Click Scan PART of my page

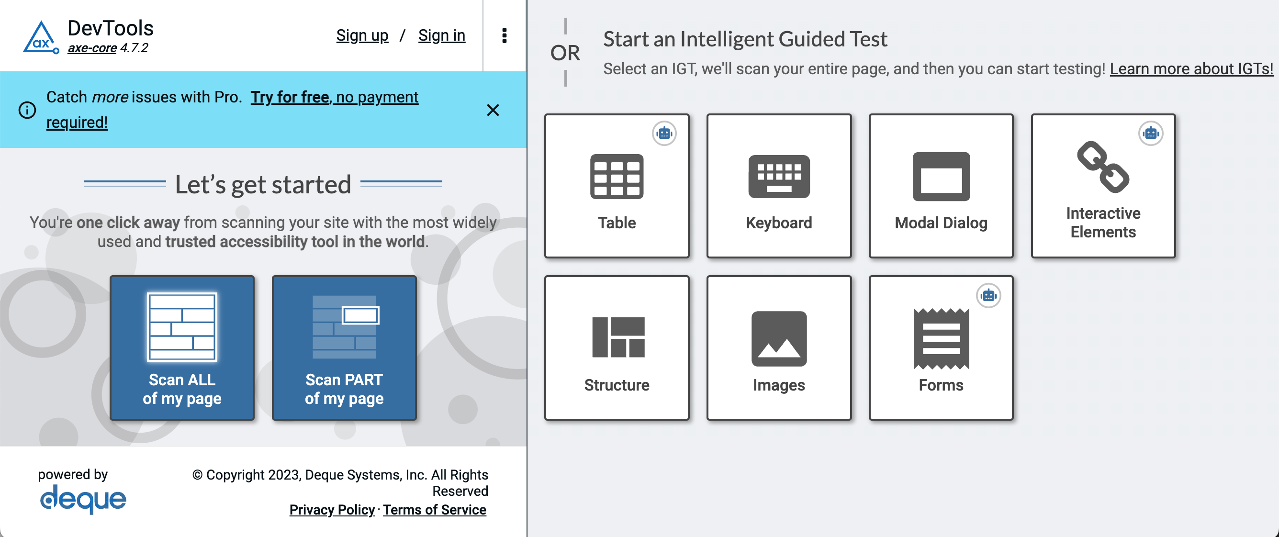(344, 348)
